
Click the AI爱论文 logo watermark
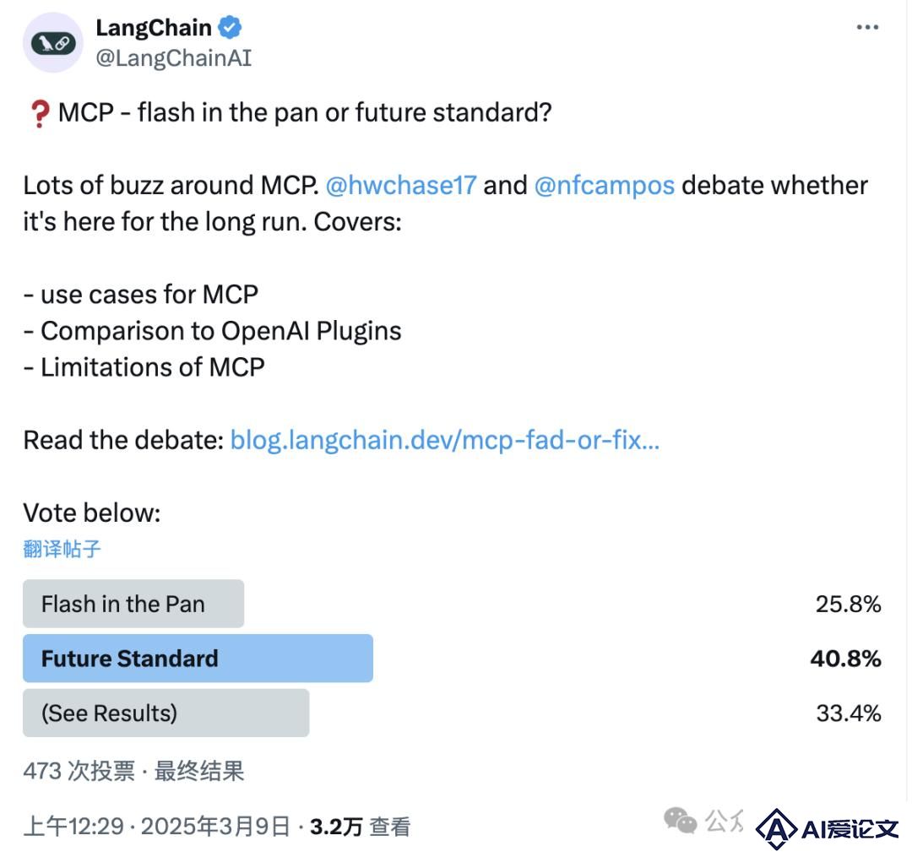[x=827, y=828]
